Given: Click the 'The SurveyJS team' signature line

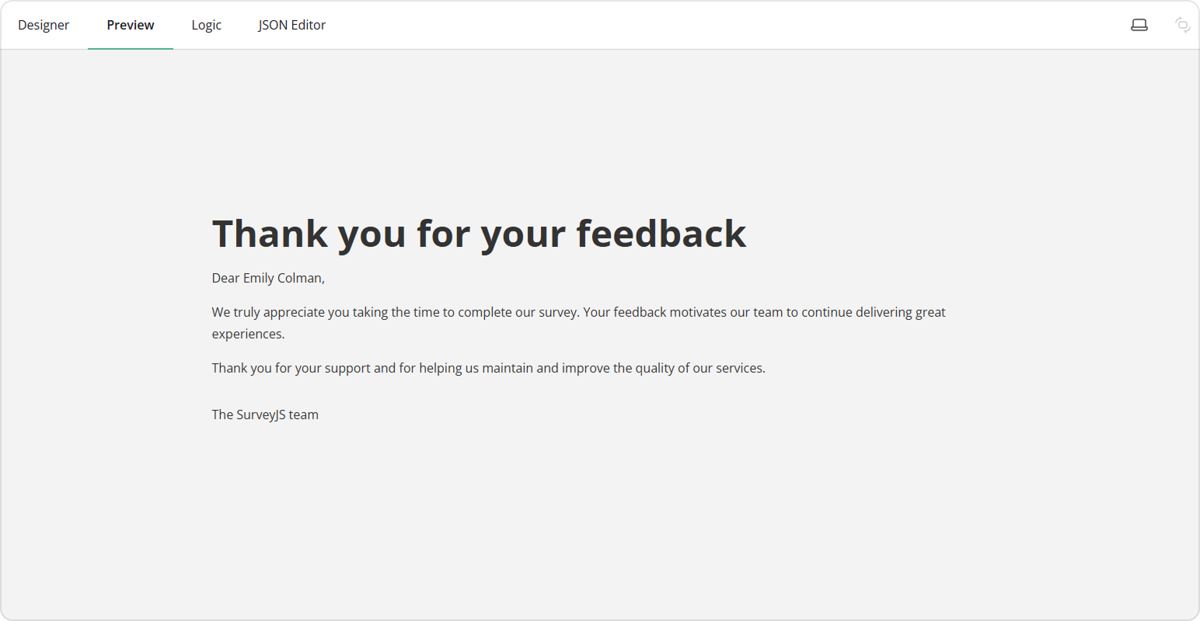Looking at the screenshot, I should [265, 414].
